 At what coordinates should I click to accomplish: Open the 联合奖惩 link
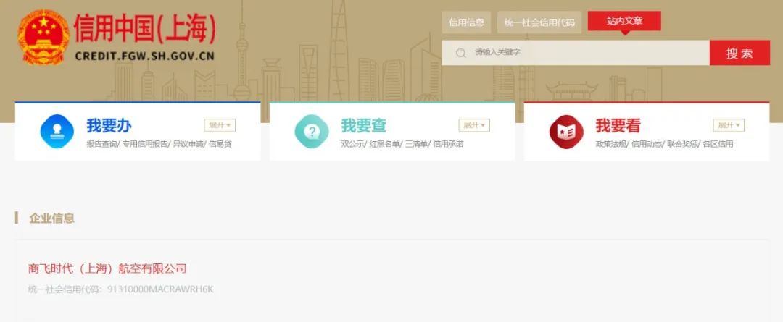[x=682, y=144]
